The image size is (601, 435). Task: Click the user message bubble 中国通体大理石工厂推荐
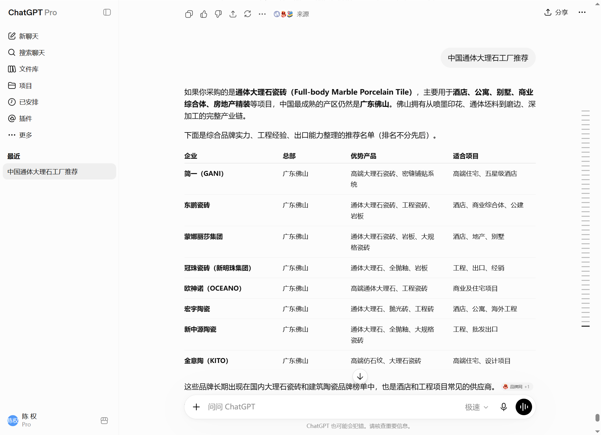click(x=488, y=58)
